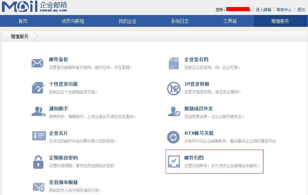This screenshot has width=308, height=195.
Task: Open the 系统日志 tab
Action: coord(180,21)
